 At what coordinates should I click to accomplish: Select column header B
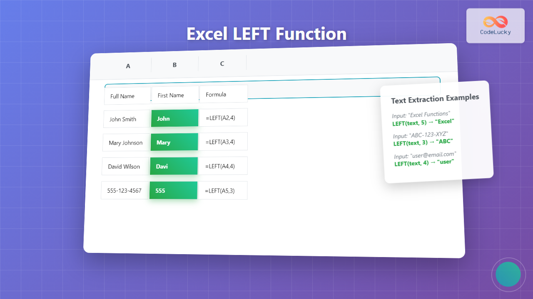point(174,65)
